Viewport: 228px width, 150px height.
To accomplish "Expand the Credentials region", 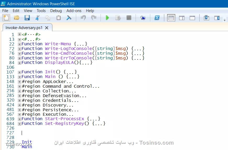I will pyautogui.click(x=19, y=101).
